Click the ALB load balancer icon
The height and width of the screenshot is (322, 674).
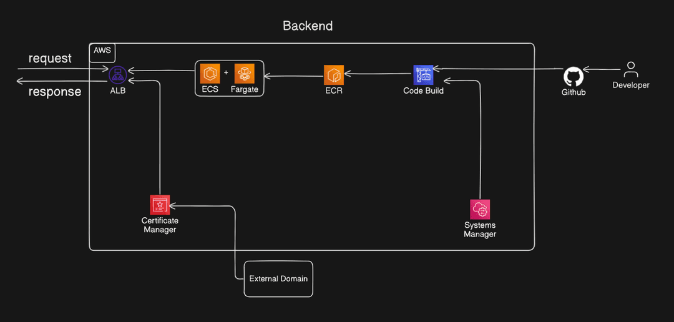117,76
